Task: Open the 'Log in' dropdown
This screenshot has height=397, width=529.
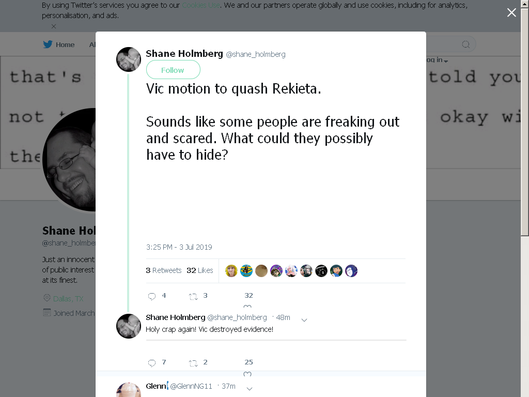Action: click(x=437, y=60)
